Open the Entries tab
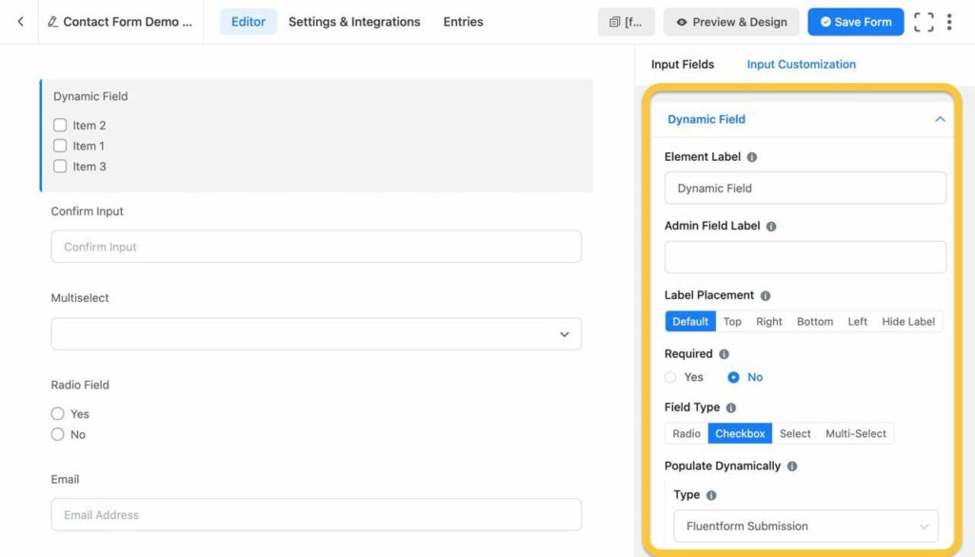Viewport: 975px width, 557px height. [464, 22]
